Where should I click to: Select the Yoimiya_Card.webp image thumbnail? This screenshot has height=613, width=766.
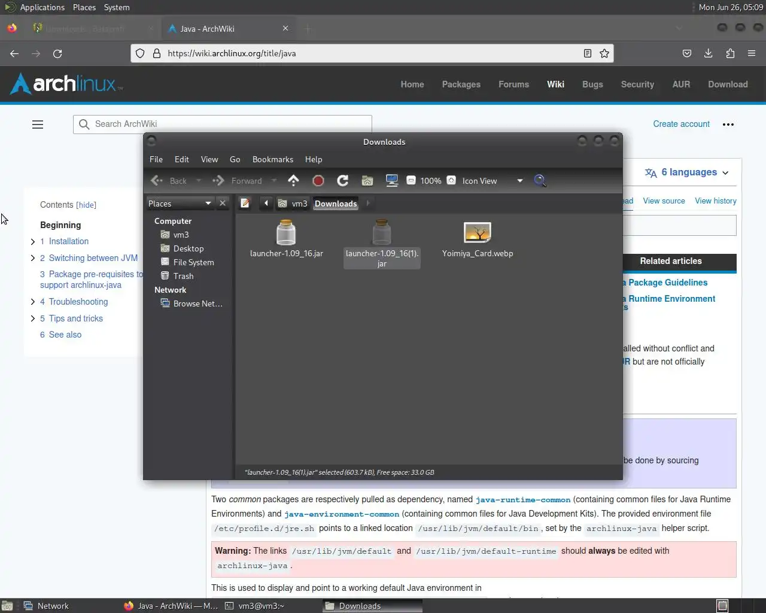click(x=478, y=232)
